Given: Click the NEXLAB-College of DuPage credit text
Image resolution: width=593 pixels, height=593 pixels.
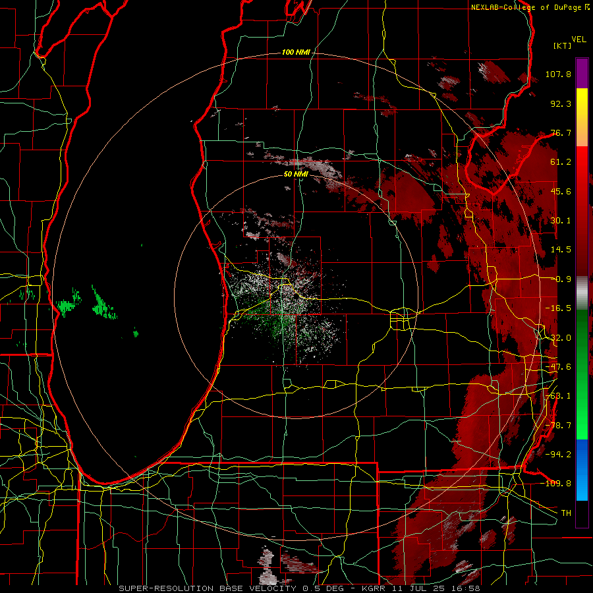Looking at the screenshot, I should click(x=530, y=7).
